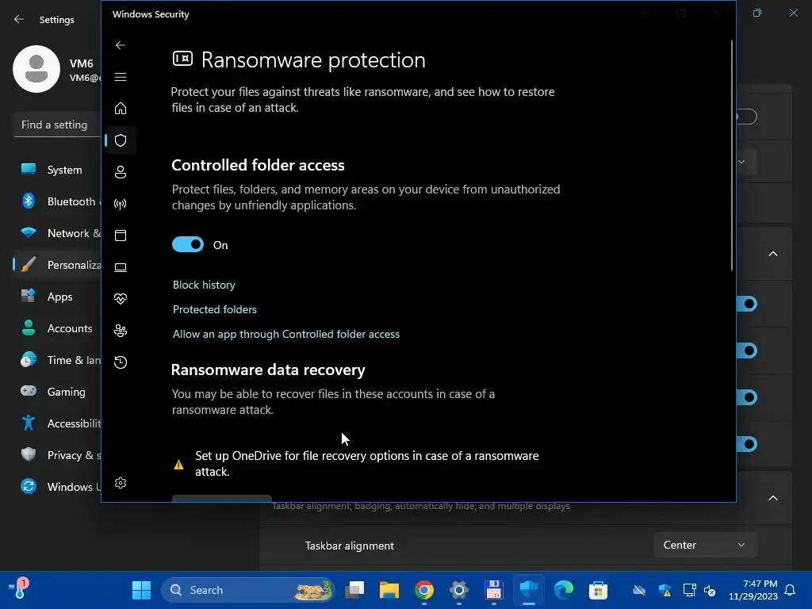The height and width of the screenshot is (609, 812).
Task: Launch Google Chrome from the taskbar
Action: tap(424, 590)
